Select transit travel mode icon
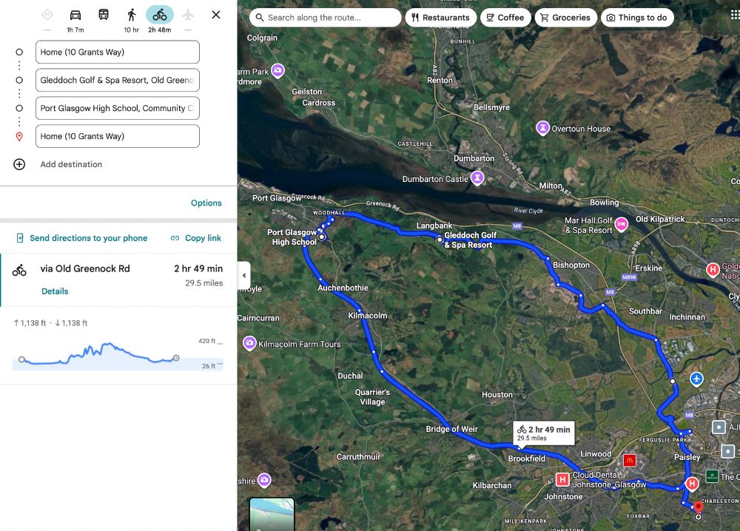 click(104, 15)
